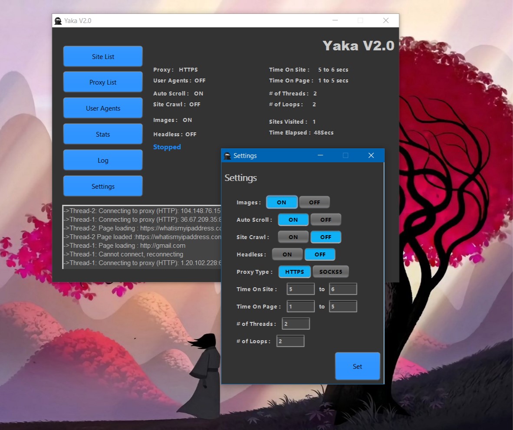
Task: Open the Log panel
Action: pyautogui.click(x=102, y=160)
